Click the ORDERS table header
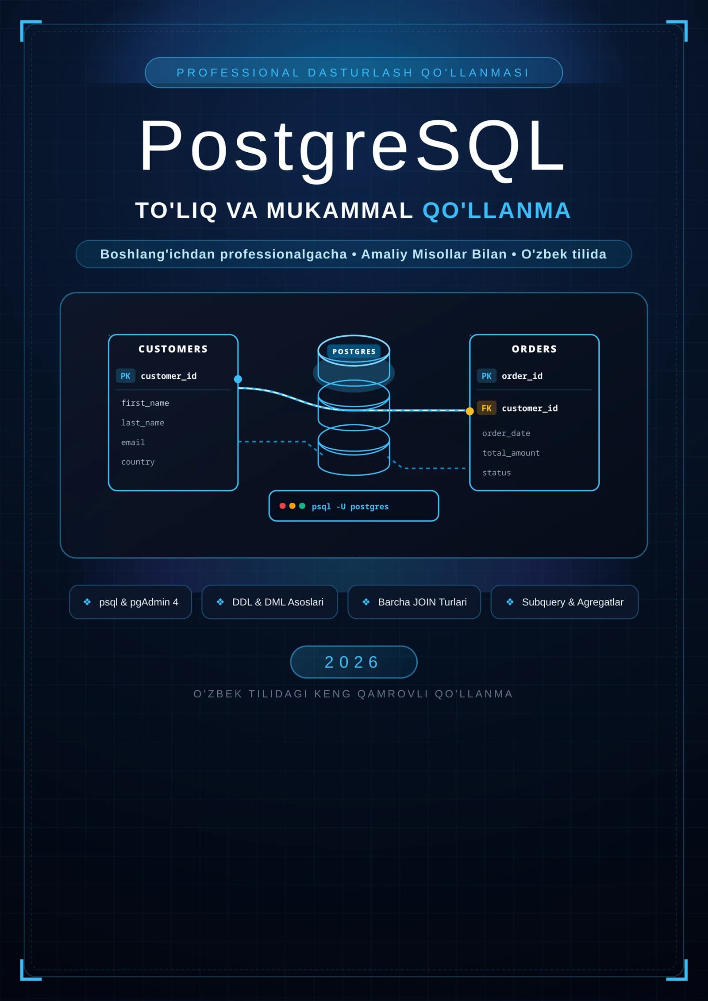The image size is (708, 1001). coord(534,349)
